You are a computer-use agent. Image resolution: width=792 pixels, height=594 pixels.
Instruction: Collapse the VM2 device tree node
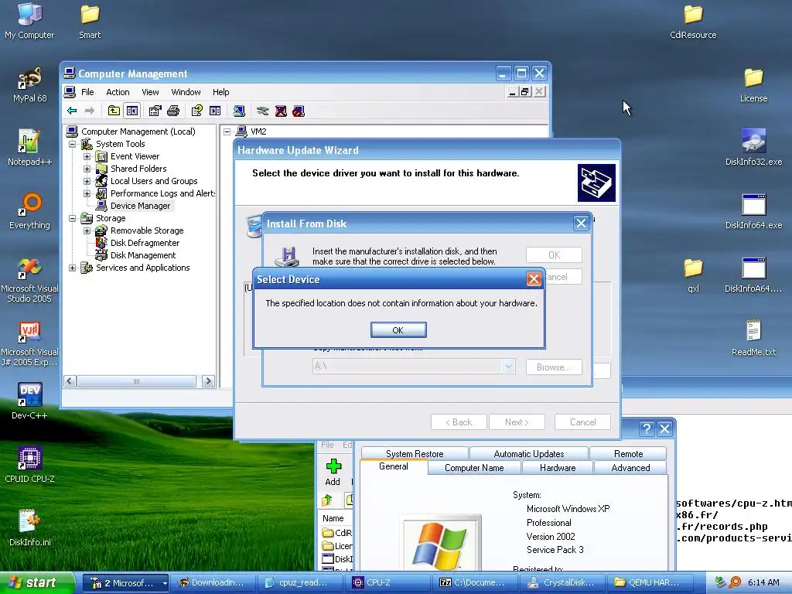pyautogui.click(x=227, y=131)
